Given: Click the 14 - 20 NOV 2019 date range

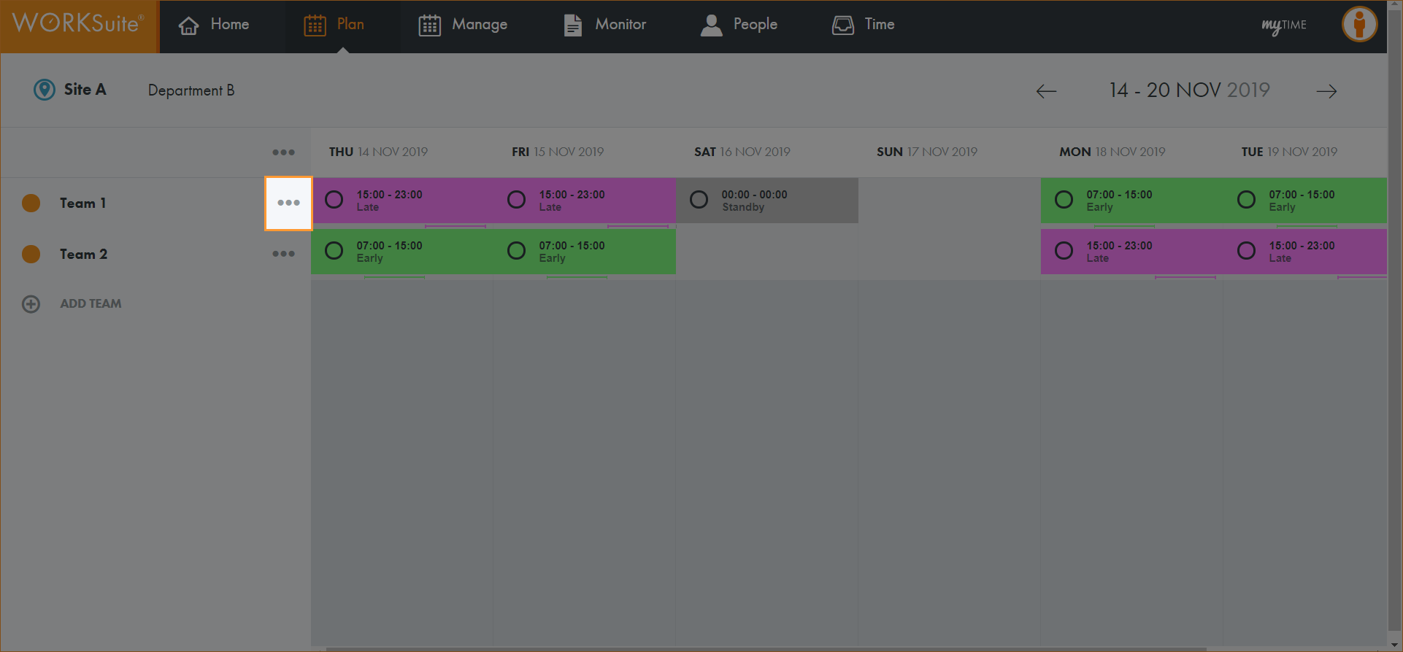Looking at the screenshot, I should coord(1189,90).
